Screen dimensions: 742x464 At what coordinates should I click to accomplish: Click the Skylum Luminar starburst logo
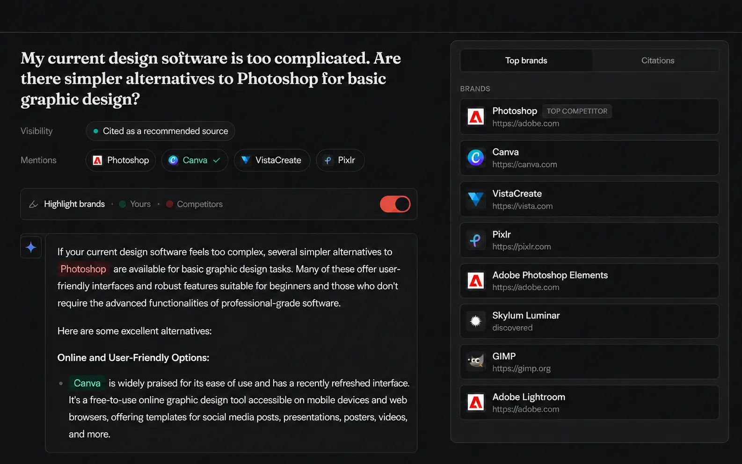476,321
